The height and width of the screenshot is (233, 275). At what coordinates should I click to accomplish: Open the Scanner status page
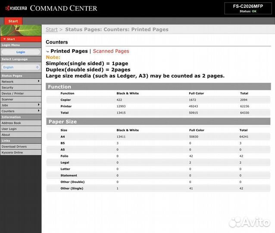click(x=21, y=99)
